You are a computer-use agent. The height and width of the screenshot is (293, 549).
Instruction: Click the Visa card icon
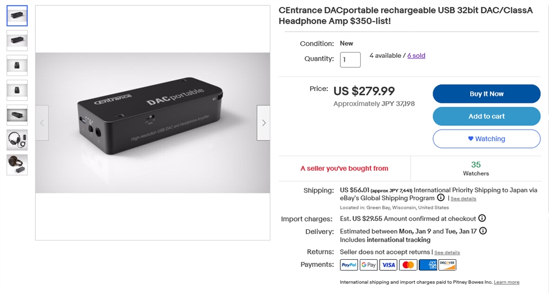pos(388,265)
